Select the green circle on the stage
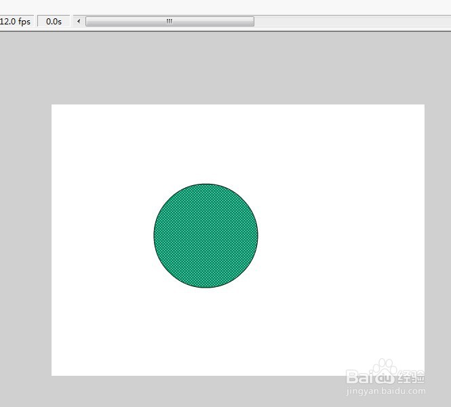 (x=206, y=235)
